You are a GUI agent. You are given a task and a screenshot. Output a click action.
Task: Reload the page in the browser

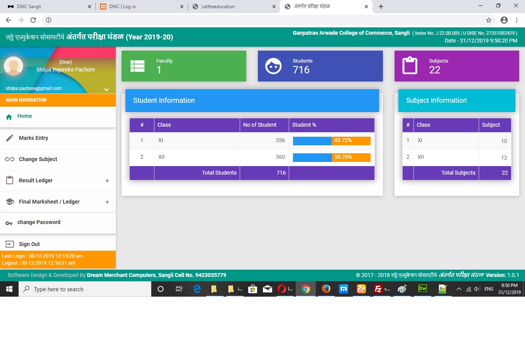(x=33, y=20)
